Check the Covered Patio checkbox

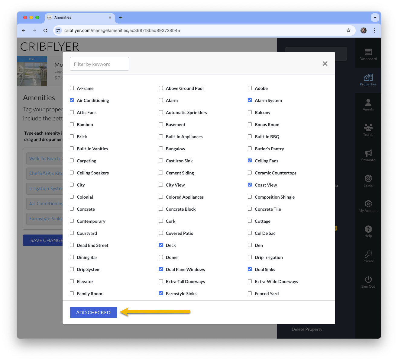tap(161, 233)
